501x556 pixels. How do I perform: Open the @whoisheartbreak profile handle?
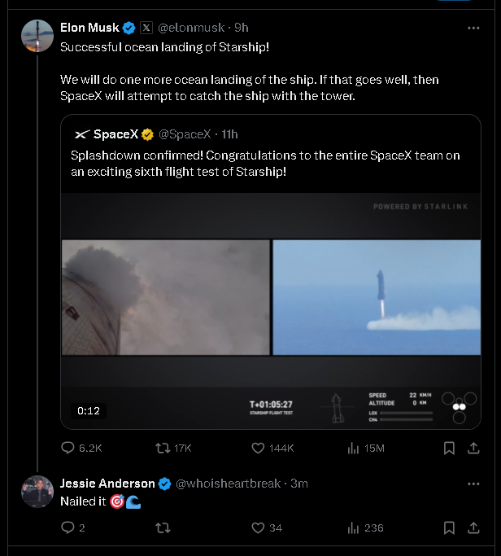coord(228,484)
